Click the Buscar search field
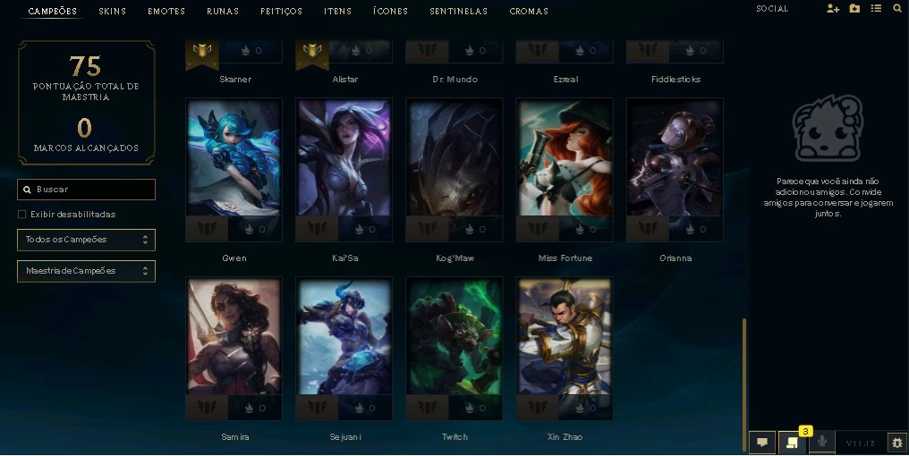 [x=87, y=190]
